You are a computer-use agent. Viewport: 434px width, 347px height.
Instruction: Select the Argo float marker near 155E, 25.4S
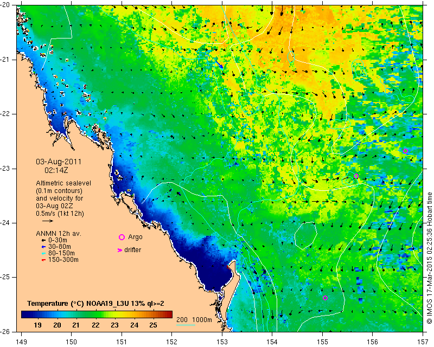[325, 298]
